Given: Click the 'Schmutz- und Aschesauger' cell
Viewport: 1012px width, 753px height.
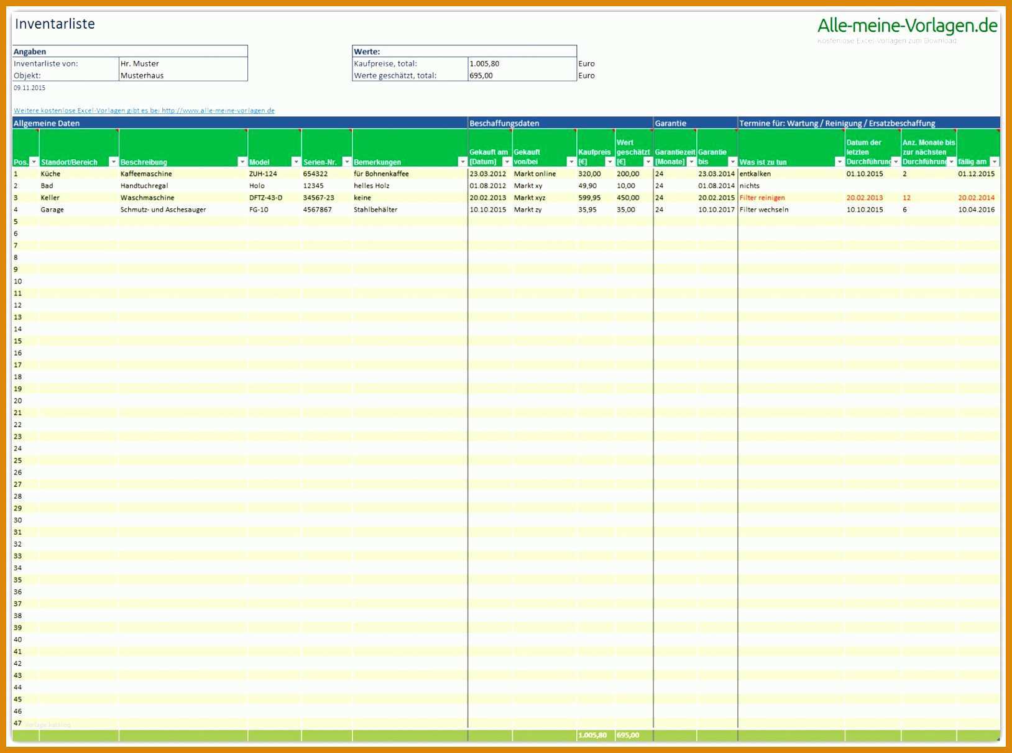Looking at the screenshot, I should [183, 210].
